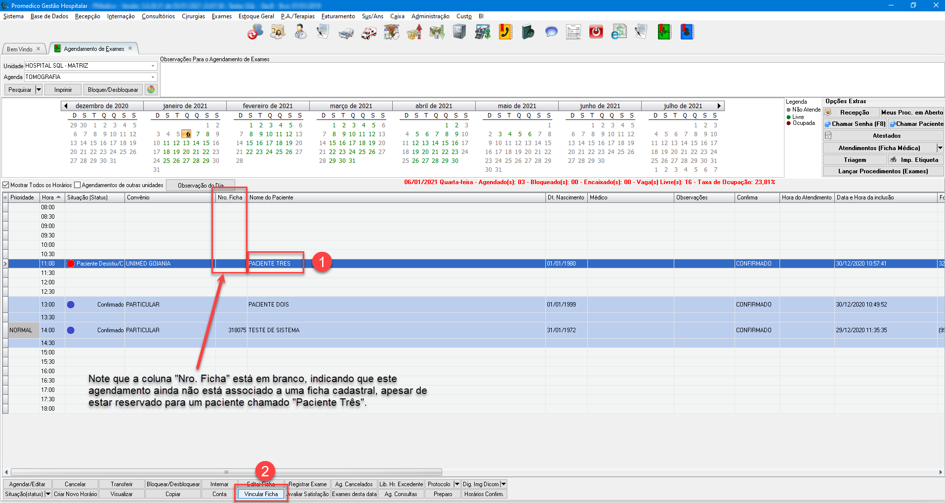Click the hospital bed toolbar icon
Image resolution: width=945 pixels, height=503 pixels.
[346, 33]
